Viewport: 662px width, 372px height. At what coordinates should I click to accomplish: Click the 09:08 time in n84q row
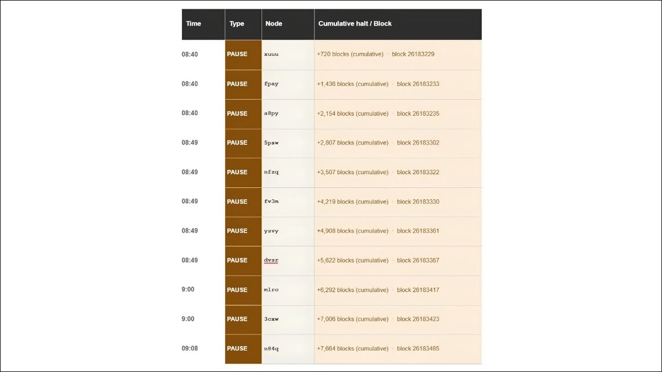[x=190, y=349]
